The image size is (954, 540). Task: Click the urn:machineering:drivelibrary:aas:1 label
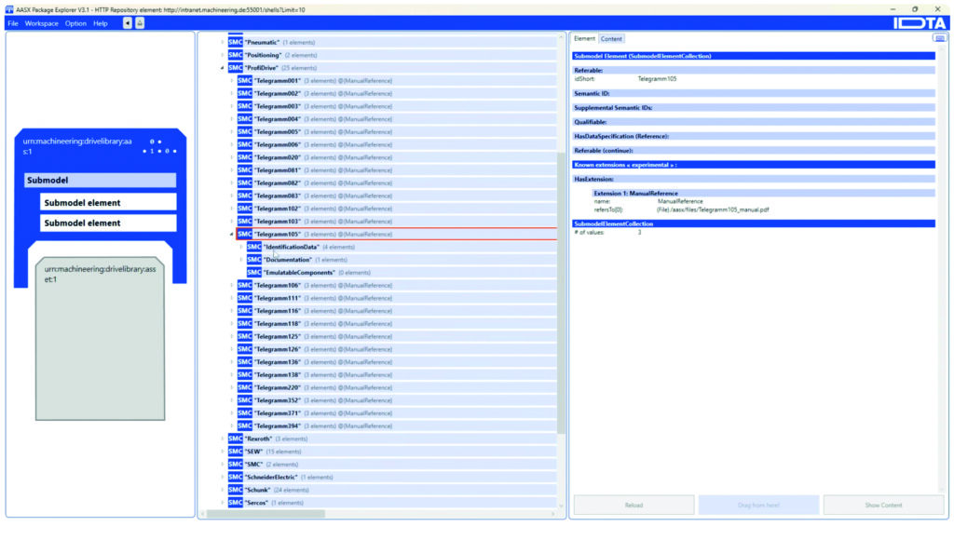tap(77, 146)
